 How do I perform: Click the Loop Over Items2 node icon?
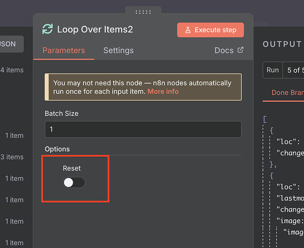[x=48, y=29]
